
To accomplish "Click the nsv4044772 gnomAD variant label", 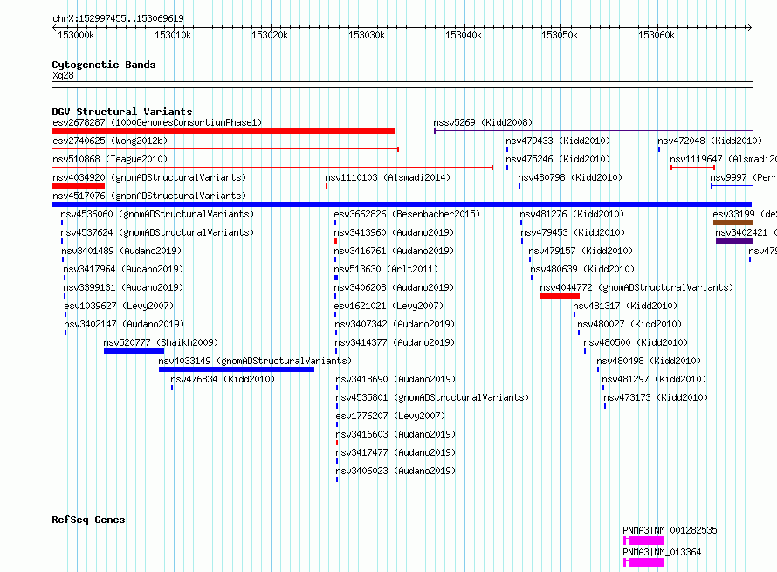I will tap(636, 287).
